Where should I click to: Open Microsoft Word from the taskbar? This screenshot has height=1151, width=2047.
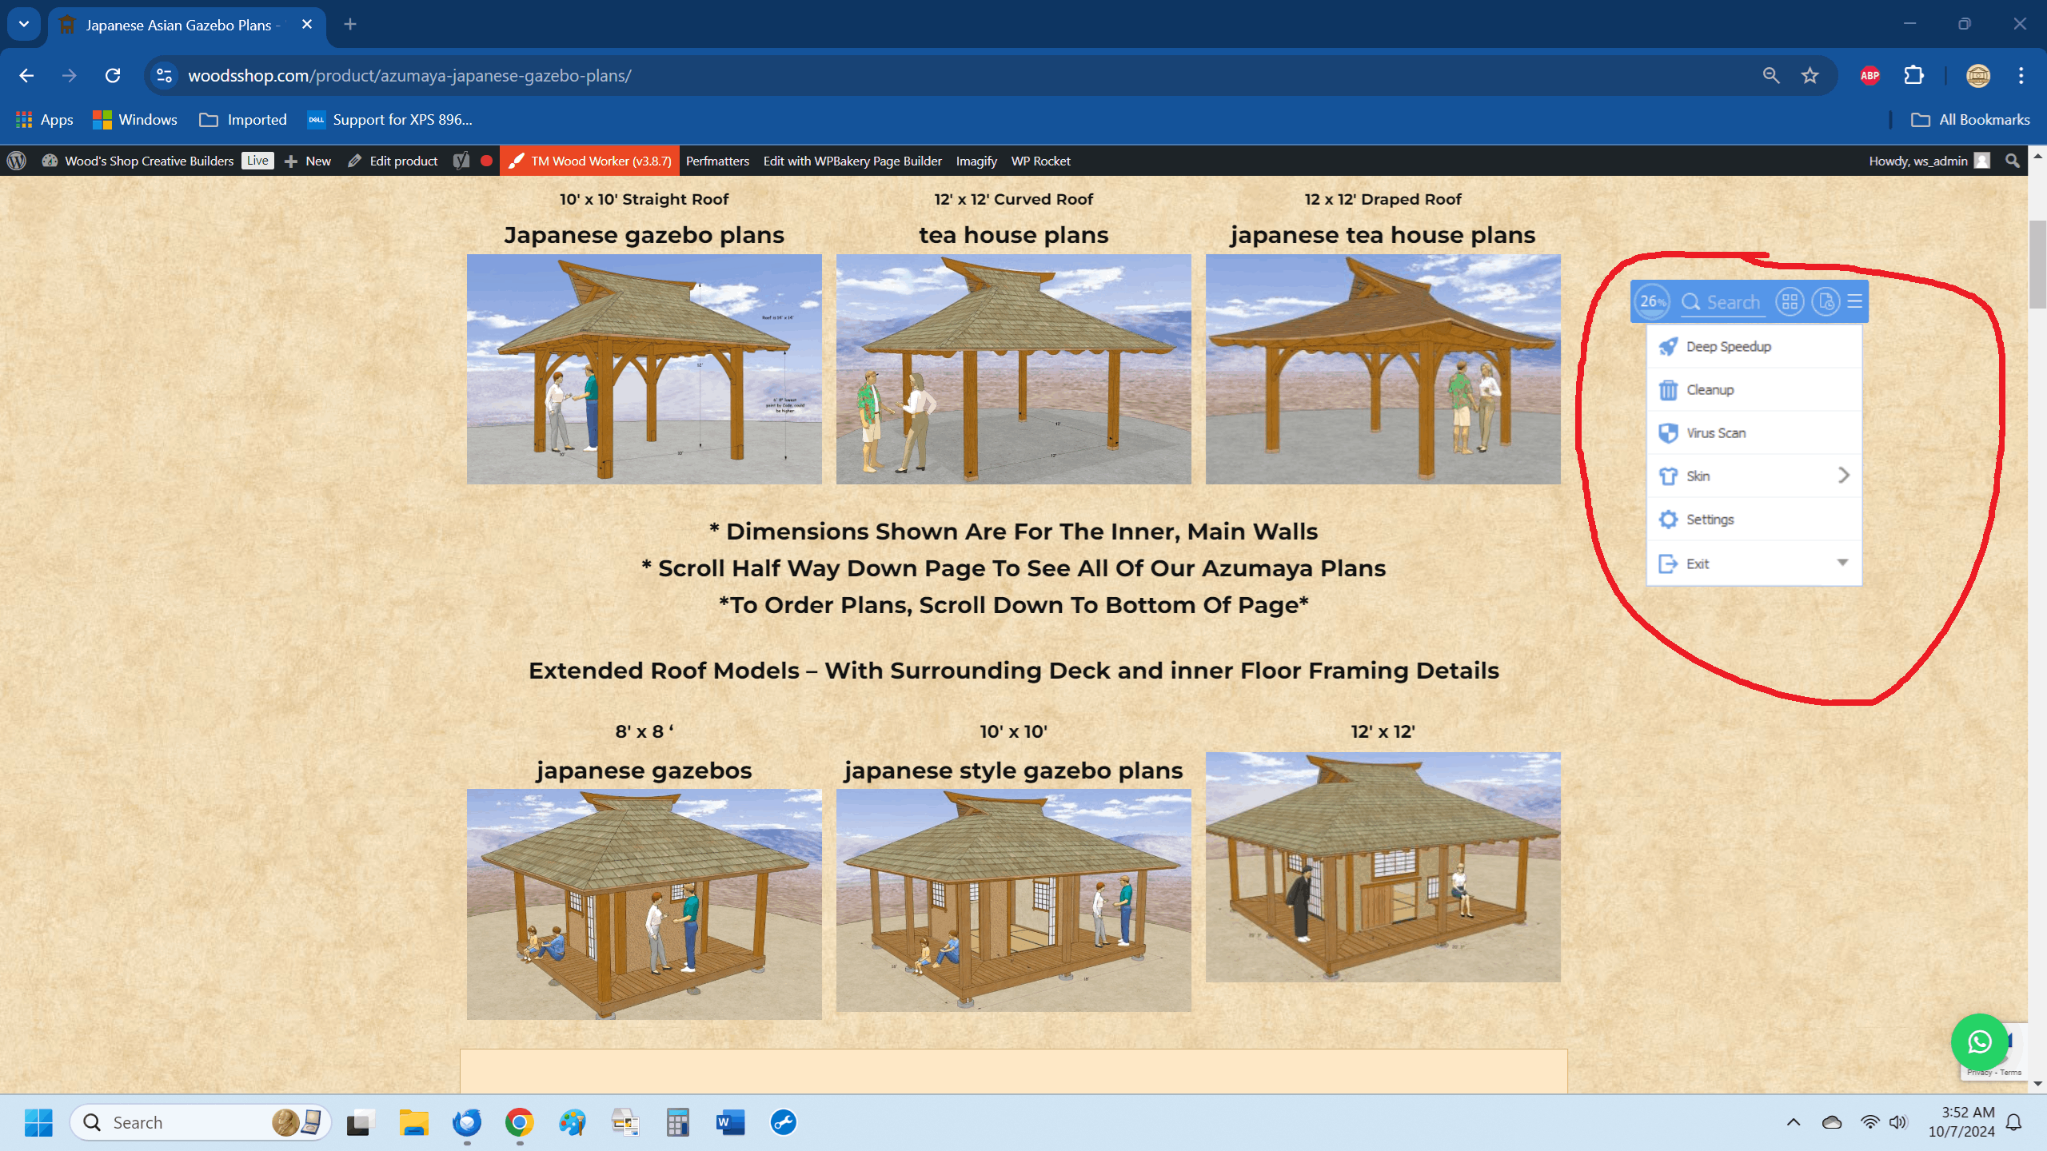click(x=730, y=1122)
